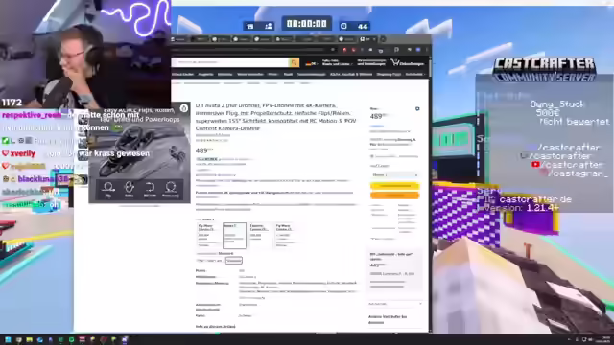Open Edge browser from the taskbar
Image resolution: width=614 pixels, height=345 pixels.
pos(40,339)
